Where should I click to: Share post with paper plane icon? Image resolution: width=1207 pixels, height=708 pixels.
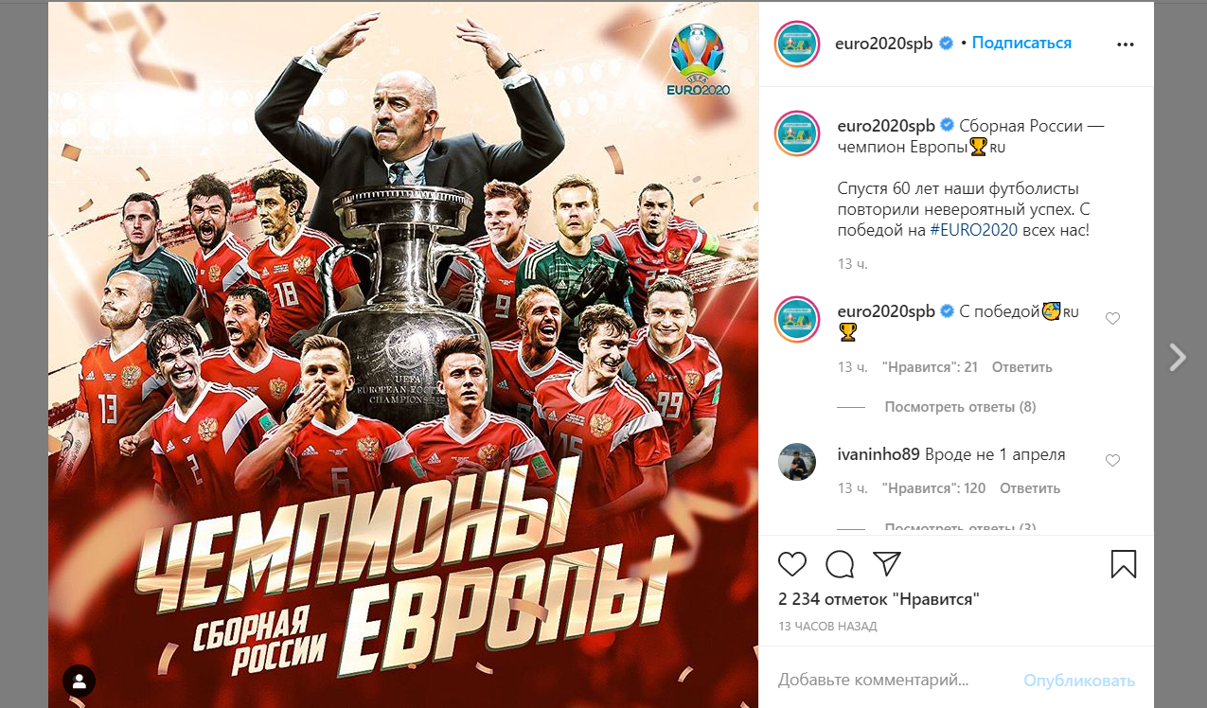point(886,564)
